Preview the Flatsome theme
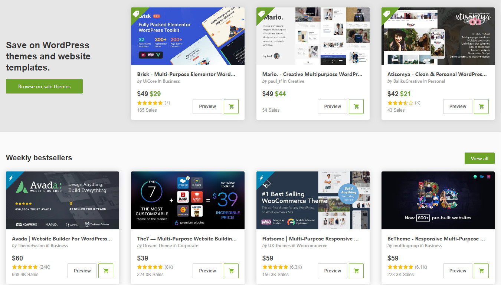Screen dimensions: 501x285 [x=333, y=271]
